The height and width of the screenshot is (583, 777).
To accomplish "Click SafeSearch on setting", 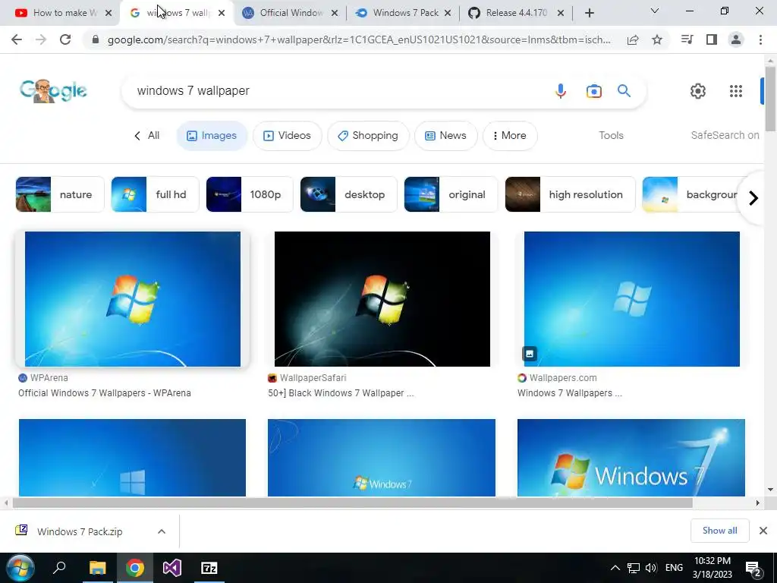I will tap(725, 135).
